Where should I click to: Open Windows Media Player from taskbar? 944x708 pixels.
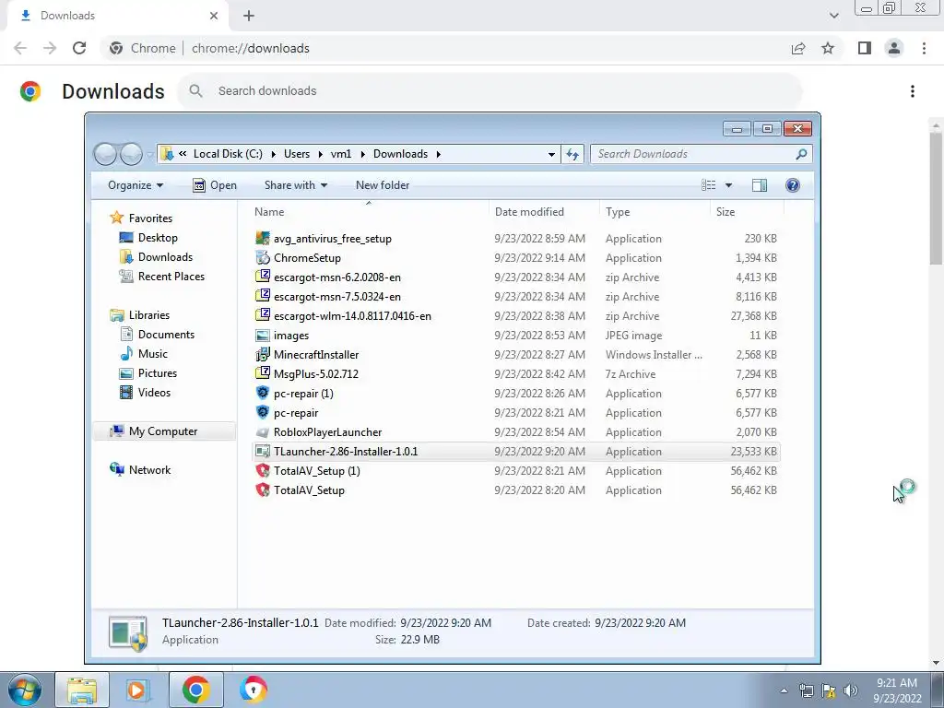(x=136, y=690)
